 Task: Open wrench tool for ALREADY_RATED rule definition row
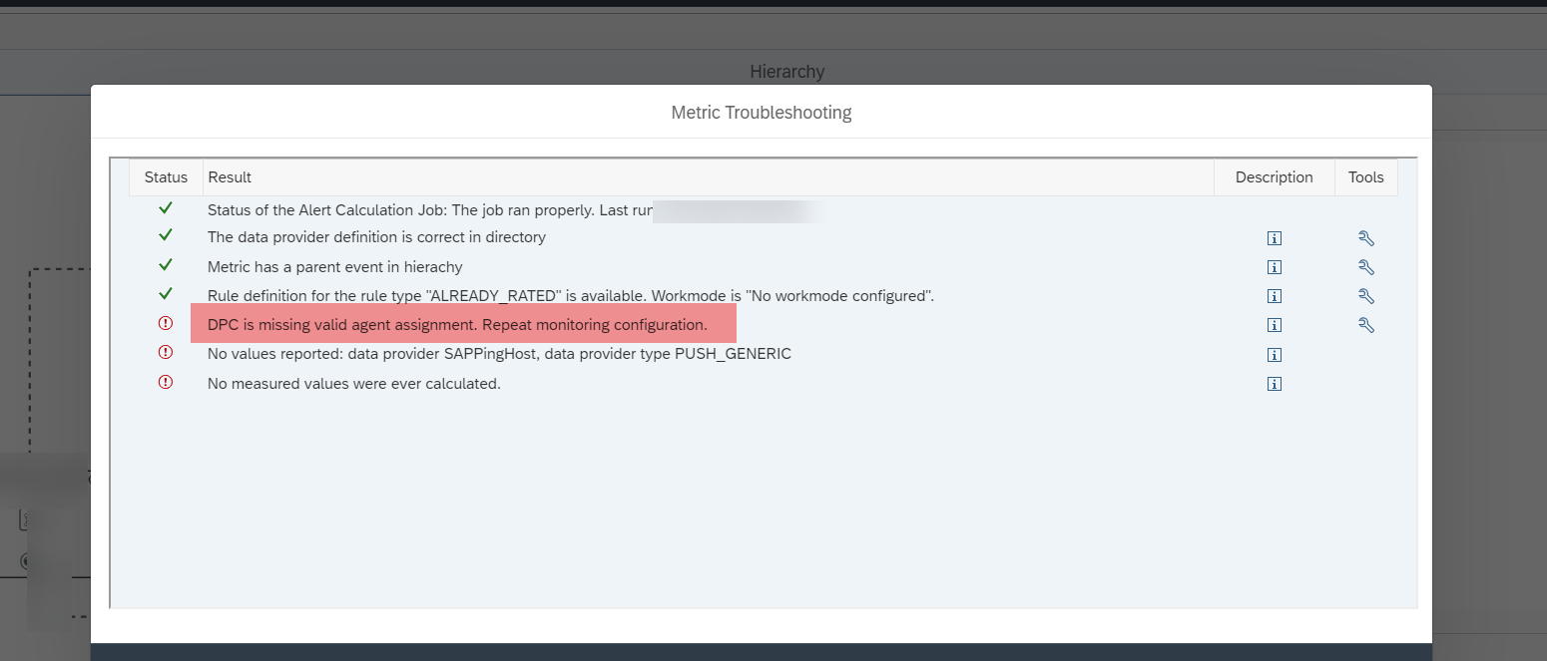[x=1366, y=296]
